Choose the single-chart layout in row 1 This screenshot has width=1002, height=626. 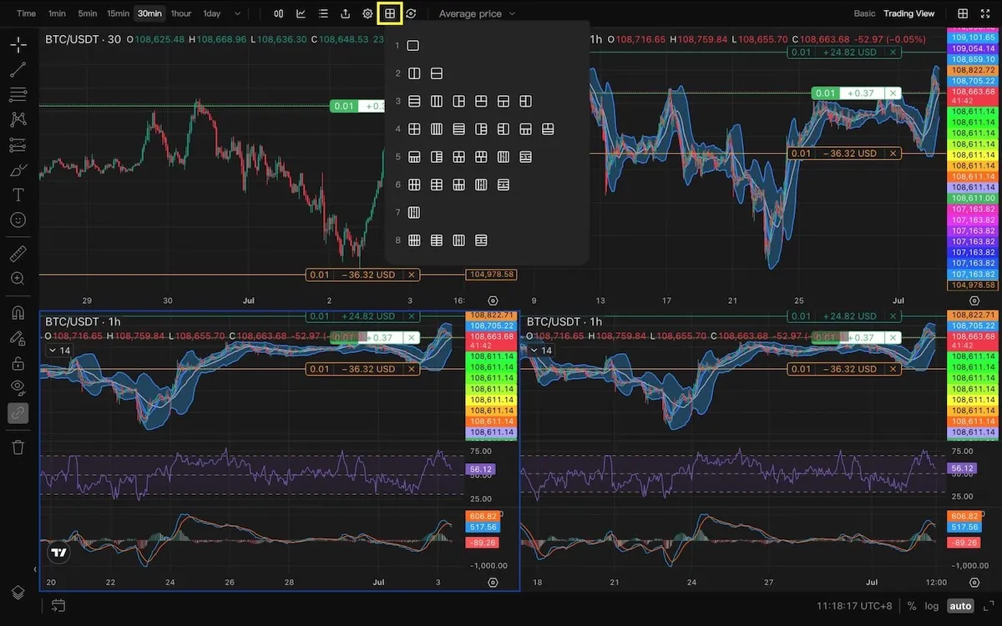point(412,46)
